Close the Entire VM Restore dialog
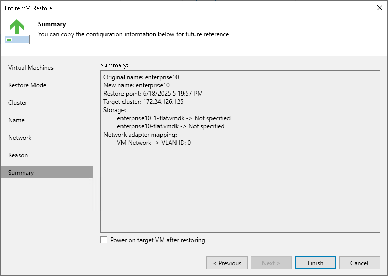 coord(380,8)
